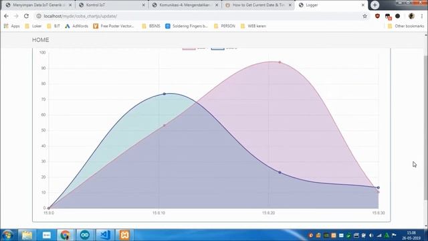Screen dimensions: 428x241
Task: Click the HOME link in the navbar
Action: [x=41, y=40]
